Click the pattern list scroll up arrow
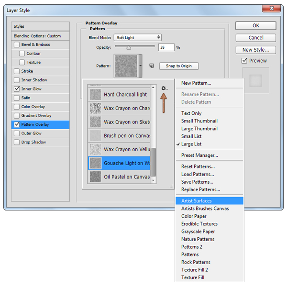287x287 pixels. pyautogui.click(x=153, y=88)
